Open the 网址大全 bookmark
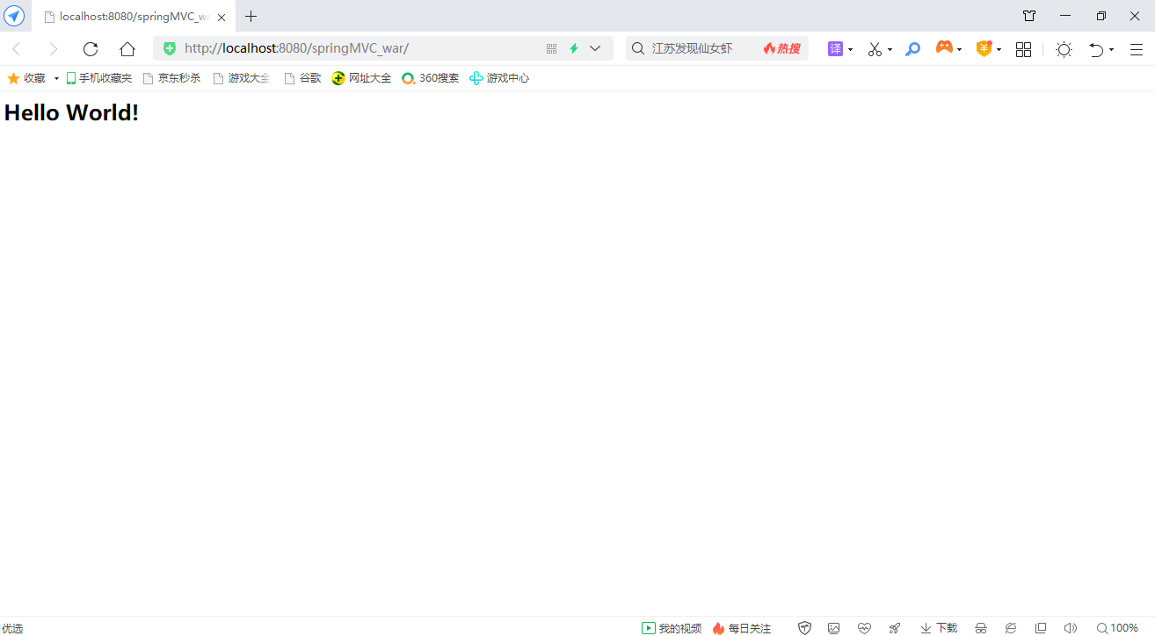 tap(361, 78)
